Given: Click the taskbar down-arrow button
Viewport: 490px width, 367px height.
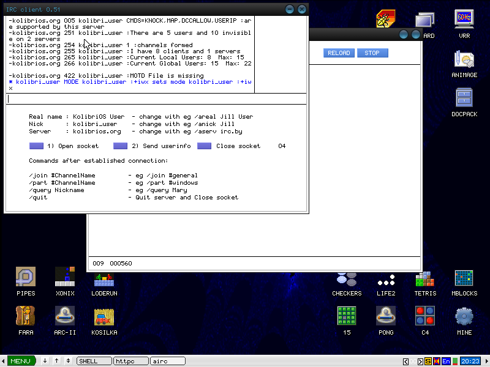Looking at the screenshot, I should [x=45, y=361].
